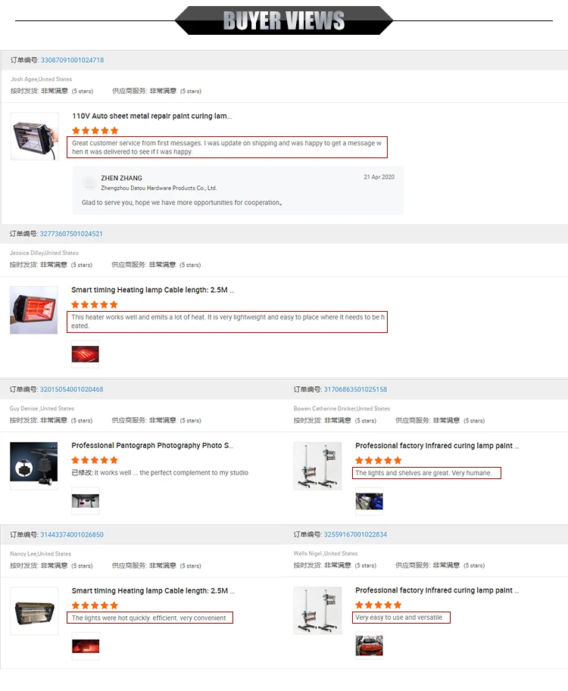The width and height of the screenshot is (568, 691).
Task: View Nancy Lee's attached red lamp photo
Action: click(86, 646)
